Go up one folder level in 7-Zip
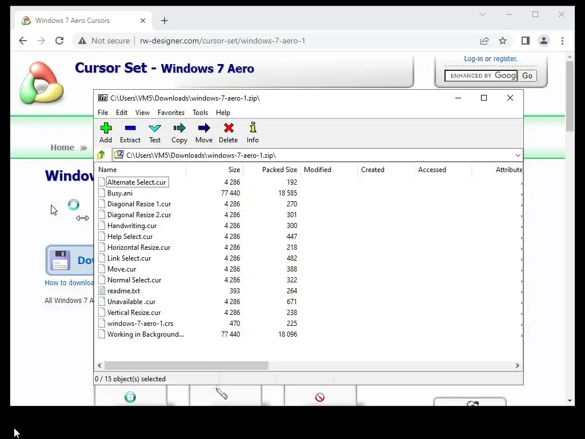Viewport: 585px width, 439px height. tap(101, 155)
